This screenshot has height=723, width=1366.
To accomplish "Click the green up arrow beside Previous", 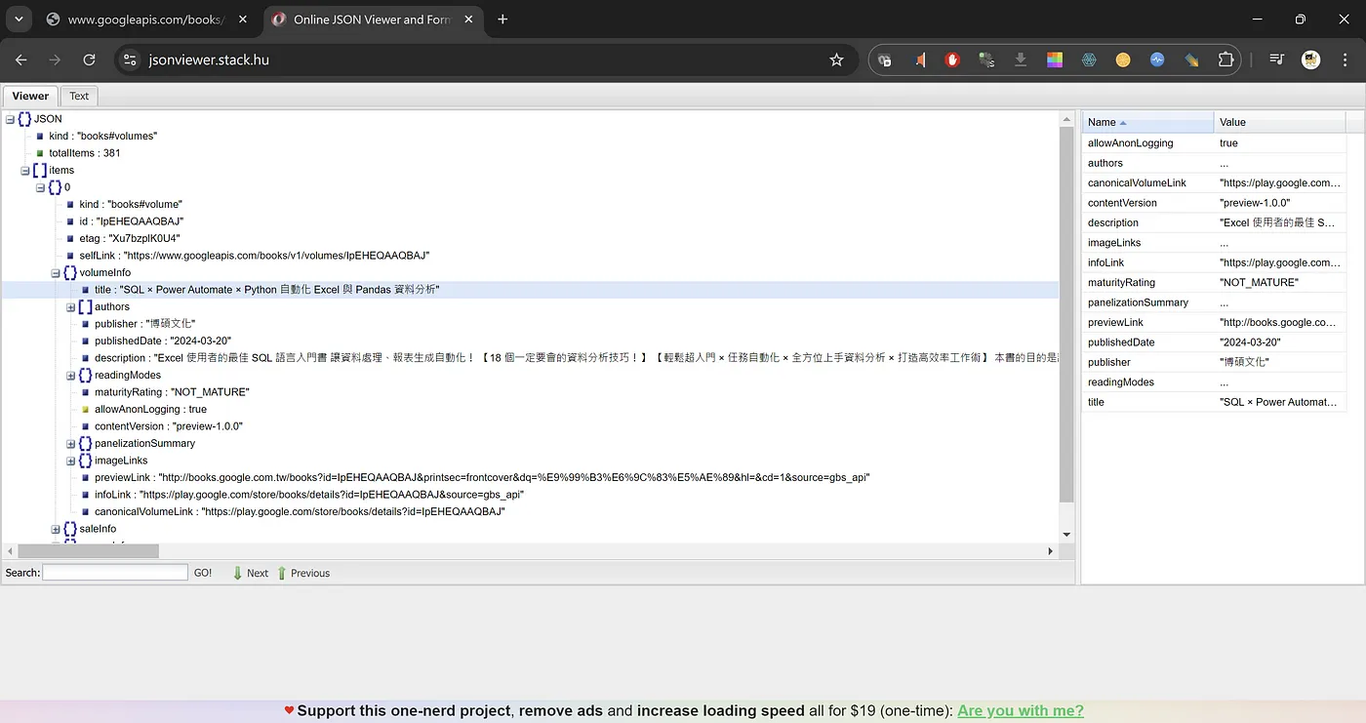I will [x=282, y=573].
